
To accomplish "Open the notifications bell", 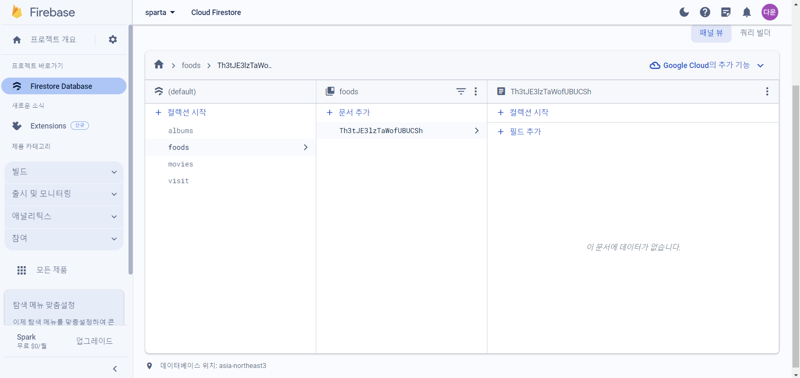I will click(x=747, y=12).
